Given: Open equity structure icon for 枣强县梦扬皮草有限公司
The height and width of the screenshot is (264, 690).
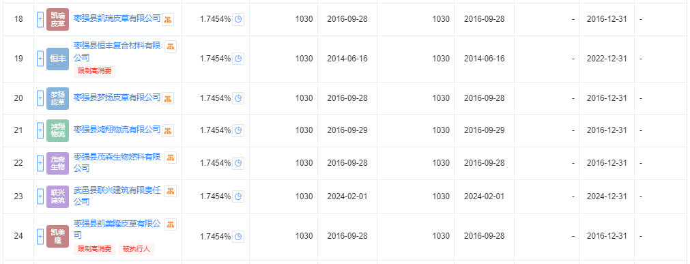Looking at the screenshot, I should pos(168,98).
